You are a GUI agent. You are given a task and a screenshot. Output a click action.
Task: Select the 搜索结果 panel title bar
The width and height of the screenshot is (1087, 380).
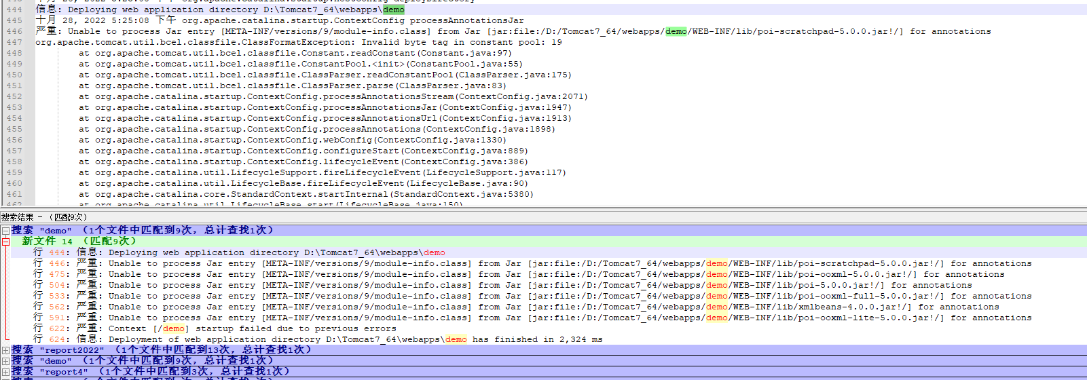543,217
